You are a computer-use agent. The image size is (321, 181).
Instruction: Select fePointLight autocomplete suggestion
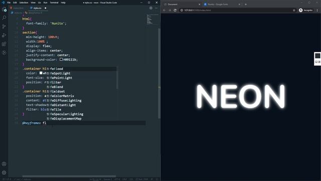click(81, 78)
